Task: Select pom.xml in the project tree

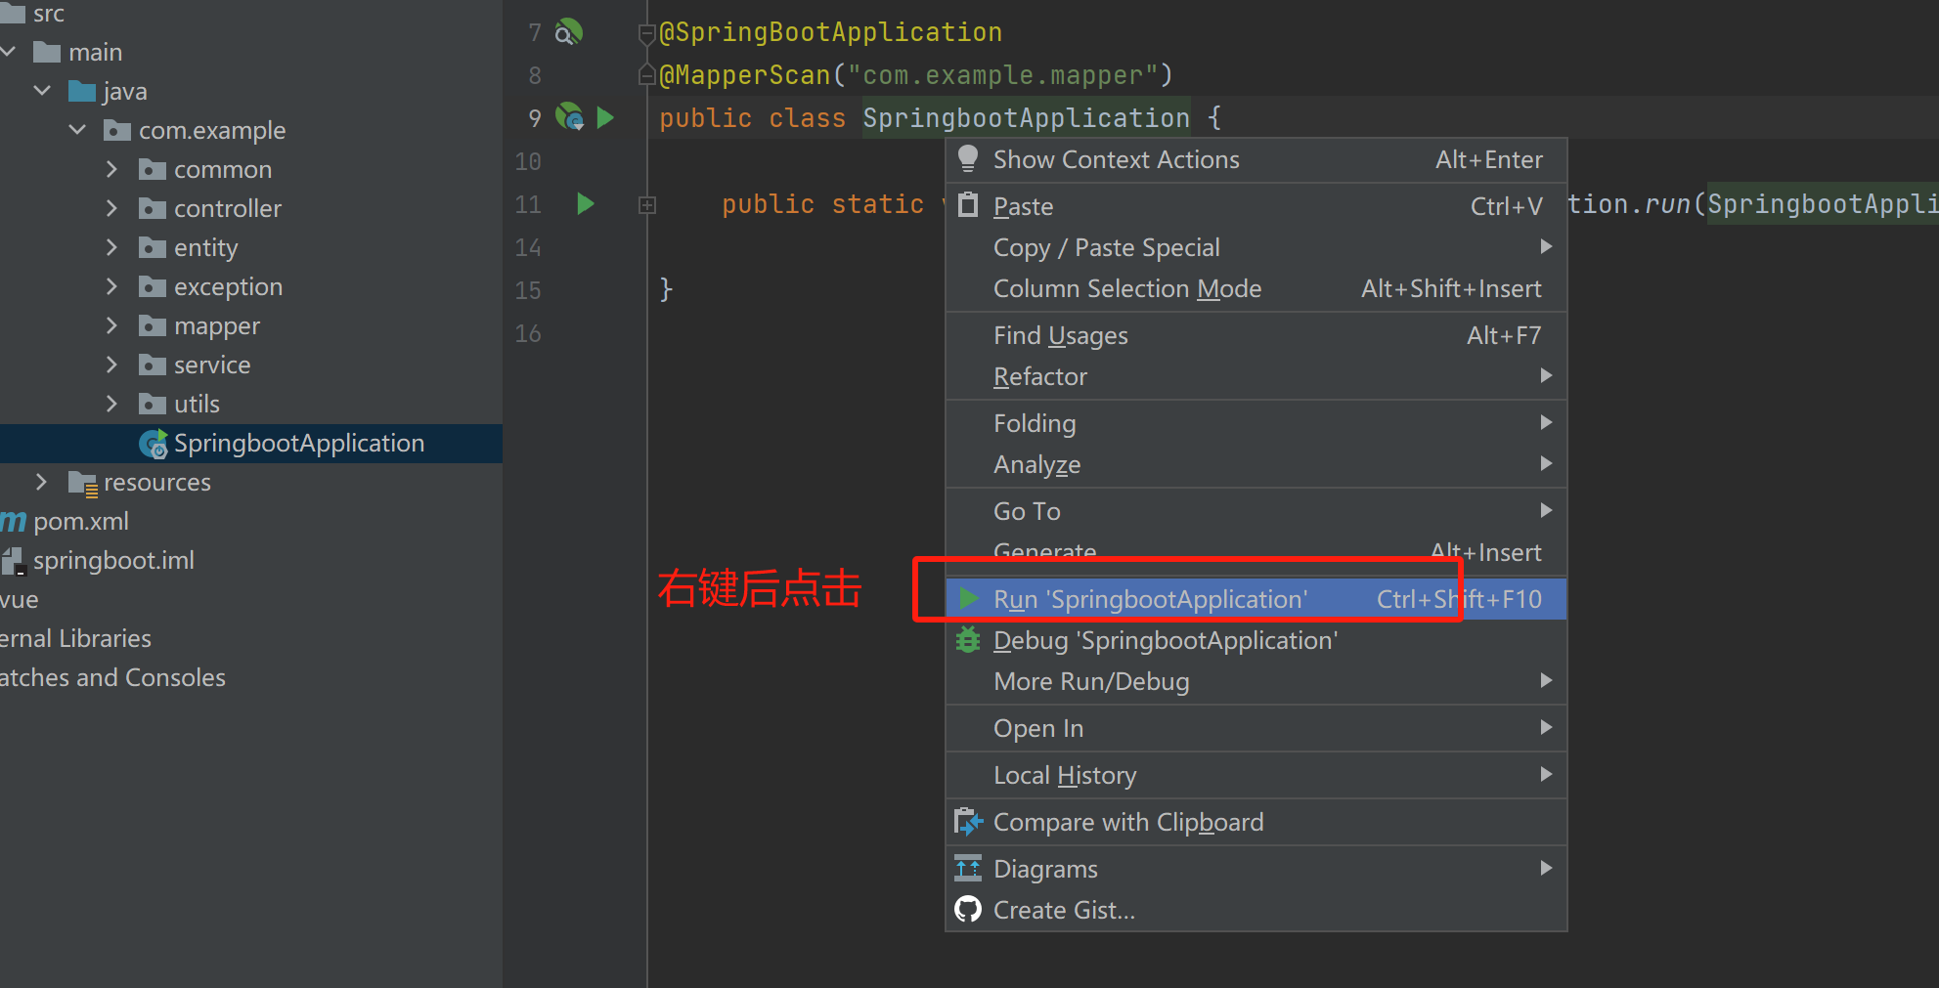Action: [x=251, y=521]
